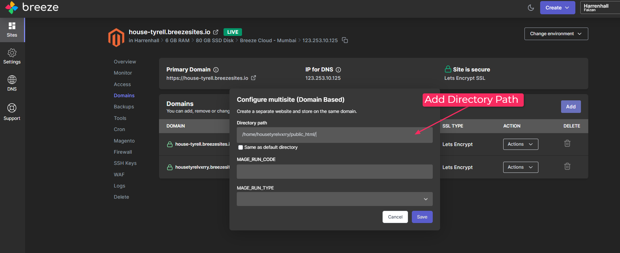Viewport: 620px width, 253px height.
Task: Open site in new tab icon next to title
Action: click(x=216, y=32)
